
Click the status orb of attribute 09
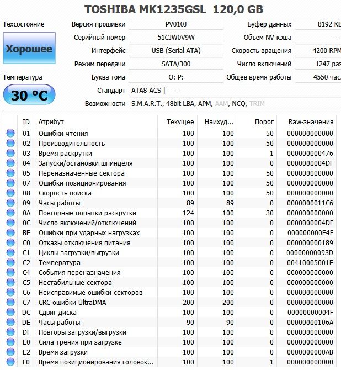(10, 203)
